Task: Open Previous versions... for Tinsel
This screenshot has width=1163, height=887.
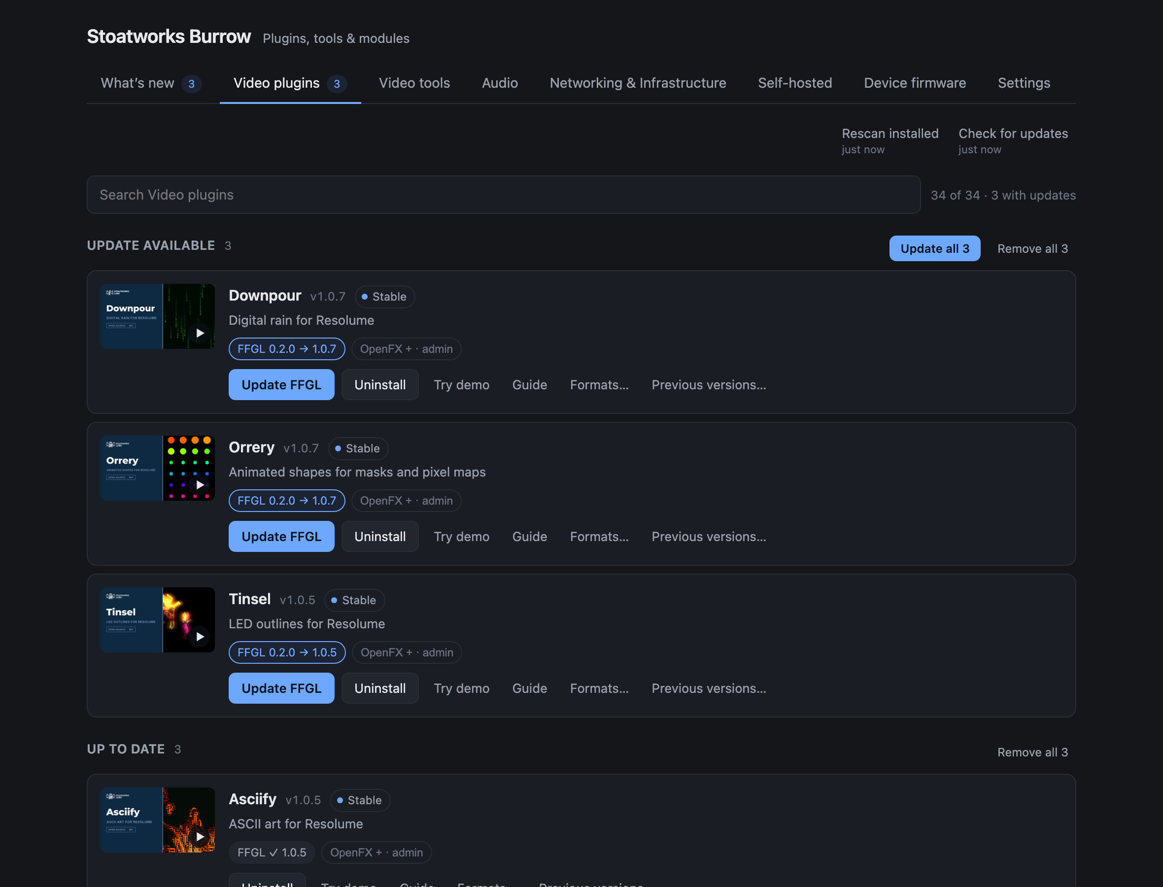Action: pyautogui.click(x=709, y=688)
